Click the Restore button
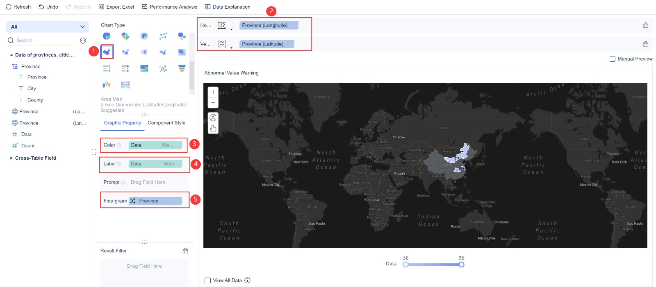This screenshot has height=287, width=656. pos(78,7)
